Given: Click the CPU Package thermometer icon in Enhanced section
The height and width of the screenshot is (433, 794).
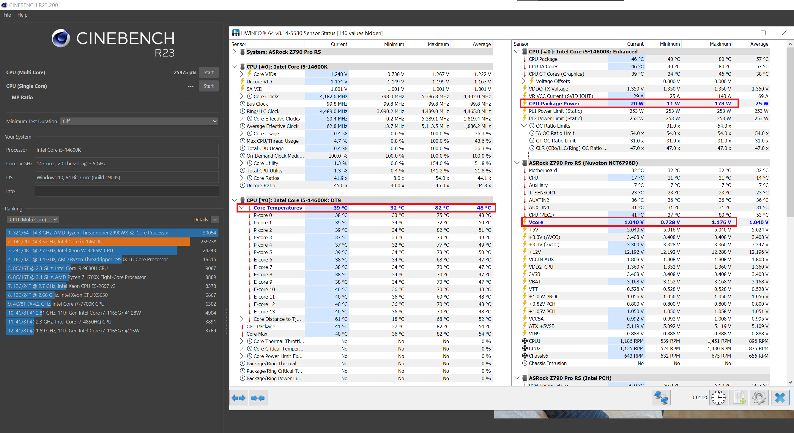Looking at the screenshot, I should click(x=524, y=59).
